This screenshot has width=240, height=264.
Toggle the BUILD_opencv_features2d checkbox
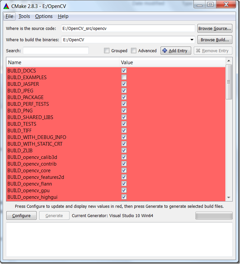[124, 177]
